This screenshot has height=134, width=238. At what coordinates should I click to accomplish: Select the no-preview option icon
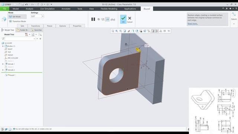(x=99, y=19)
